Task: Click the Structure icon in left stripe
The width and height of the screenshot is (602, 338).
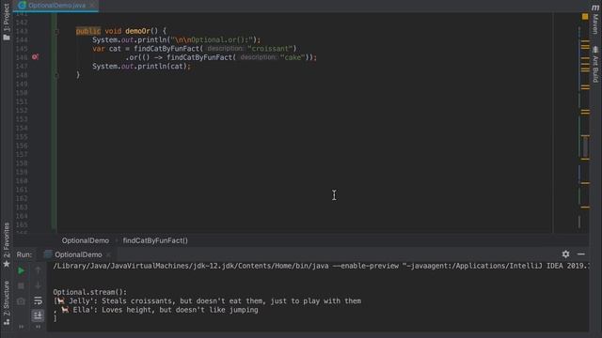Action: coord(7,322)
